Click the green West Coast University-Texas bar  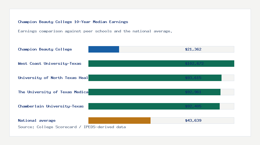tap(161, 64)
